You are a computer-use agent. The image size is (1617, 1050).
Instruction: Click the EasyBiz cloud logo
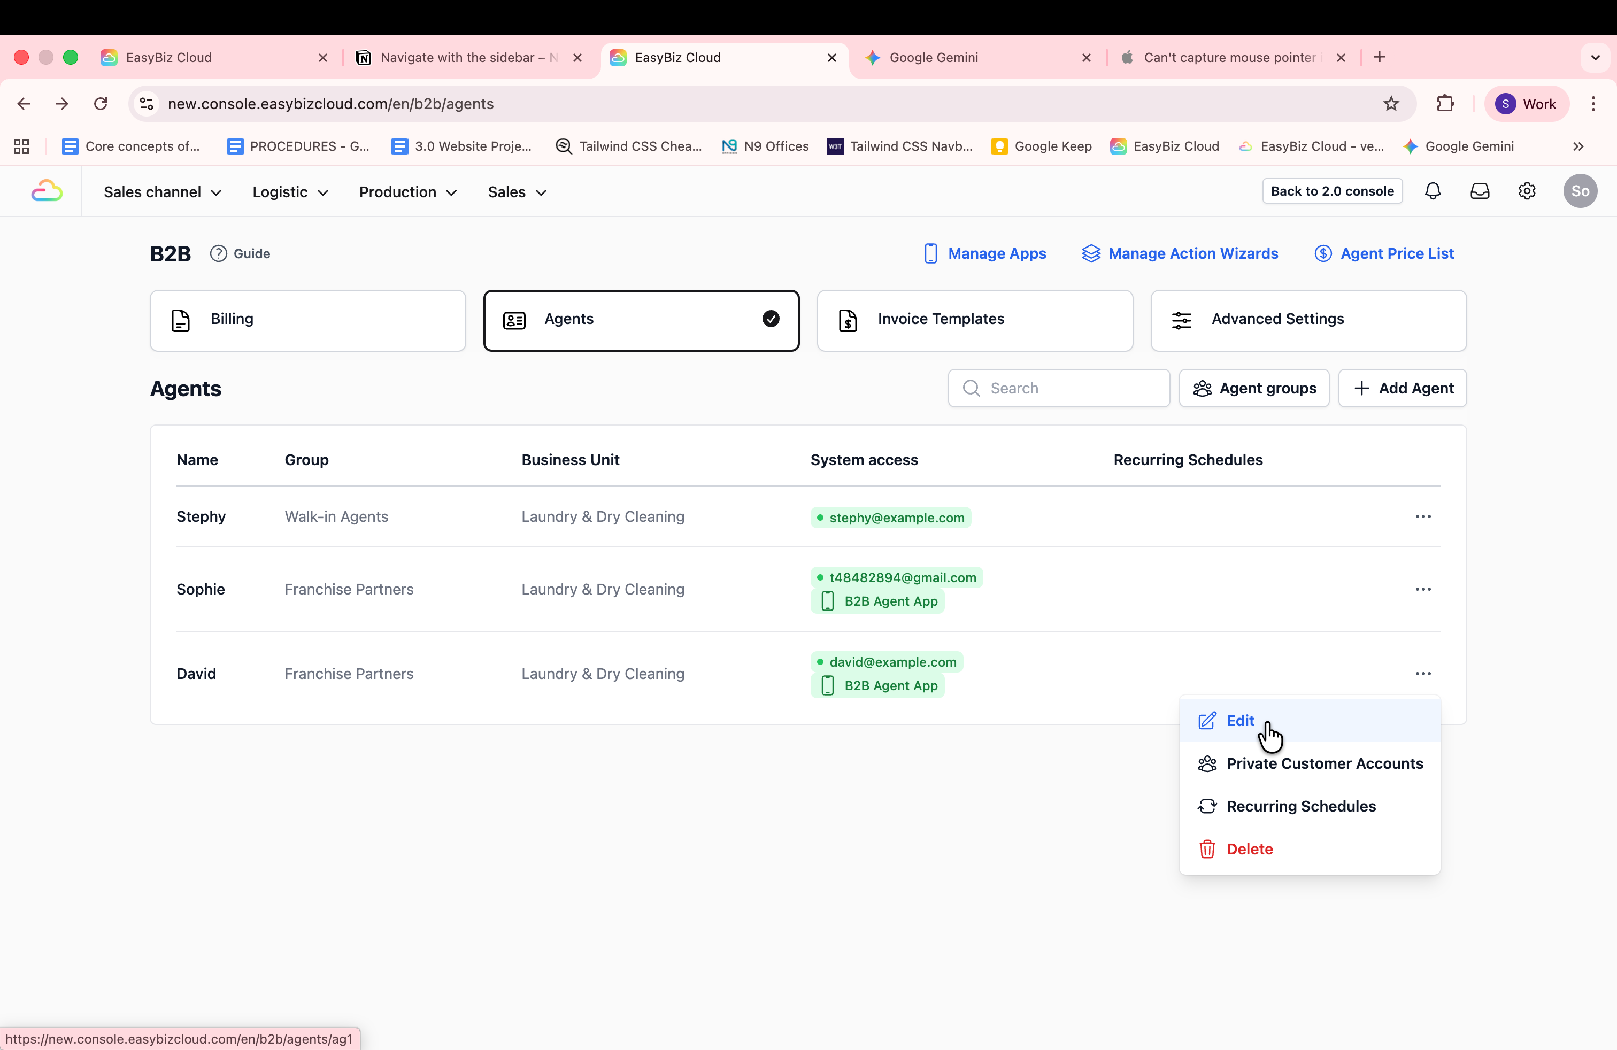(x=46, y=191)
